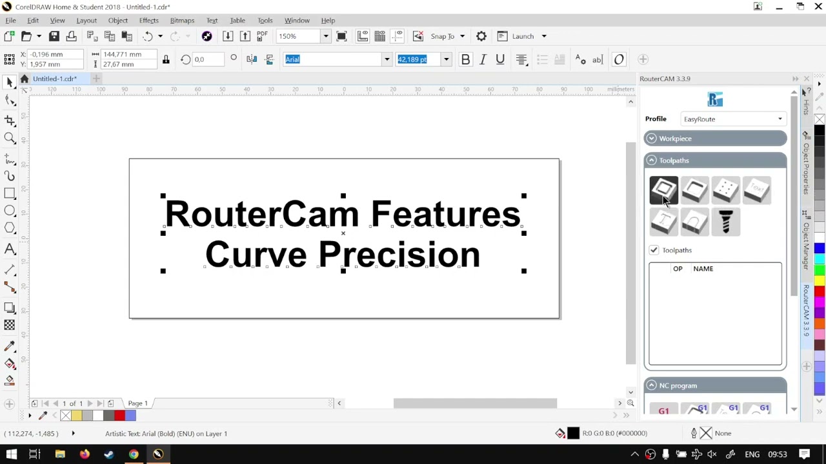
Task: Select the Shape tool
Action: [x=10, y=101]
